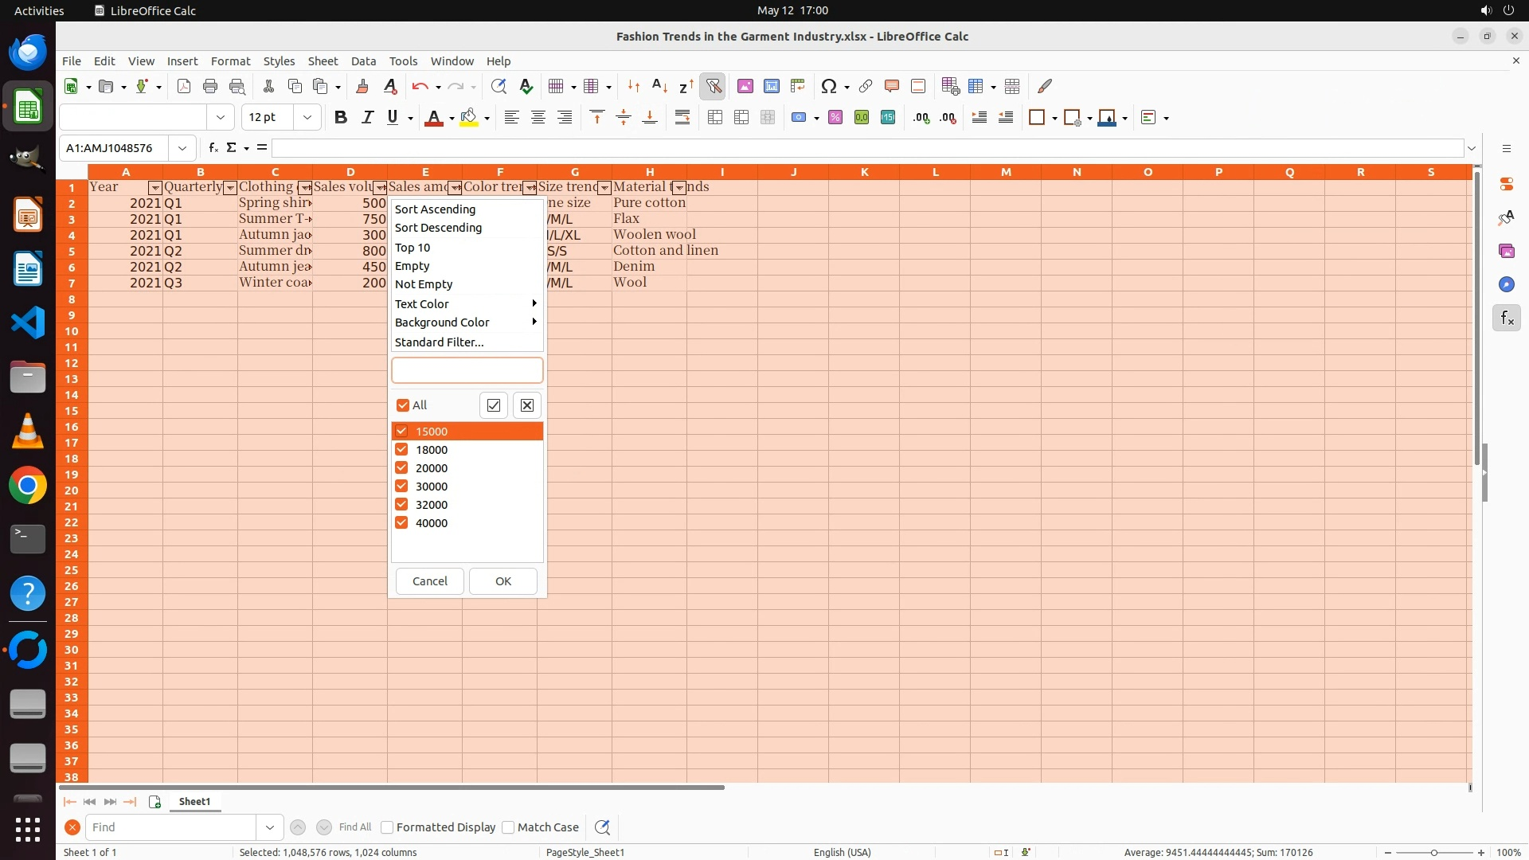Expand the Name Box dropdown
The height and width of the screenshot is (860, 1529).
(182, 148)
